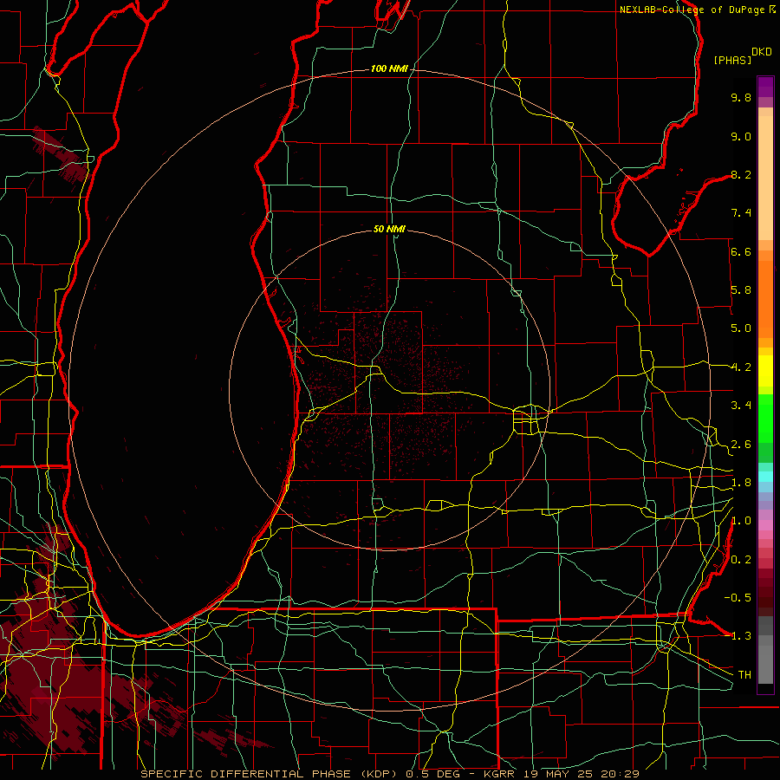Select the 8.2 legend value
This screenshot has width=780, height=780.
741,174
